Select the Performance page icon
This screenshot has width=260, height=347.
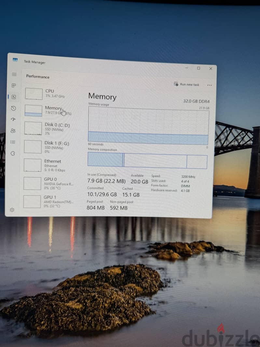14,97
